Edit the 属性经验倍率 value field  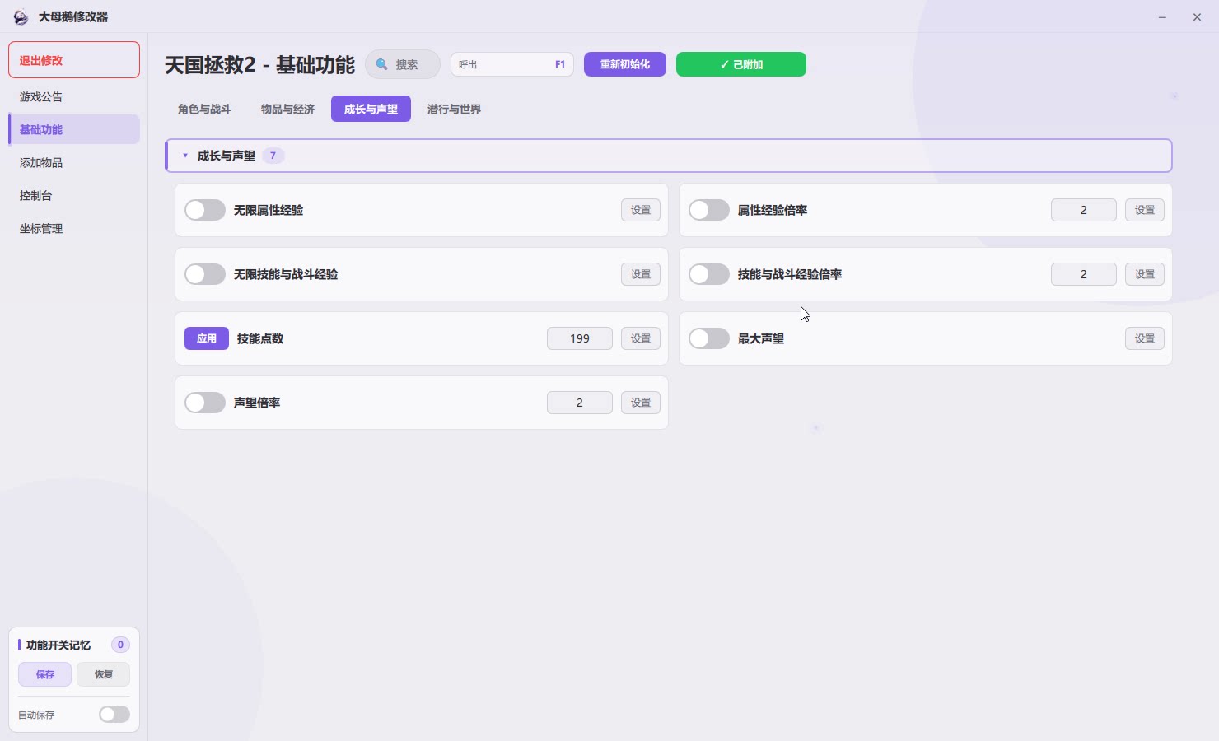click(x=1084, y=210)
